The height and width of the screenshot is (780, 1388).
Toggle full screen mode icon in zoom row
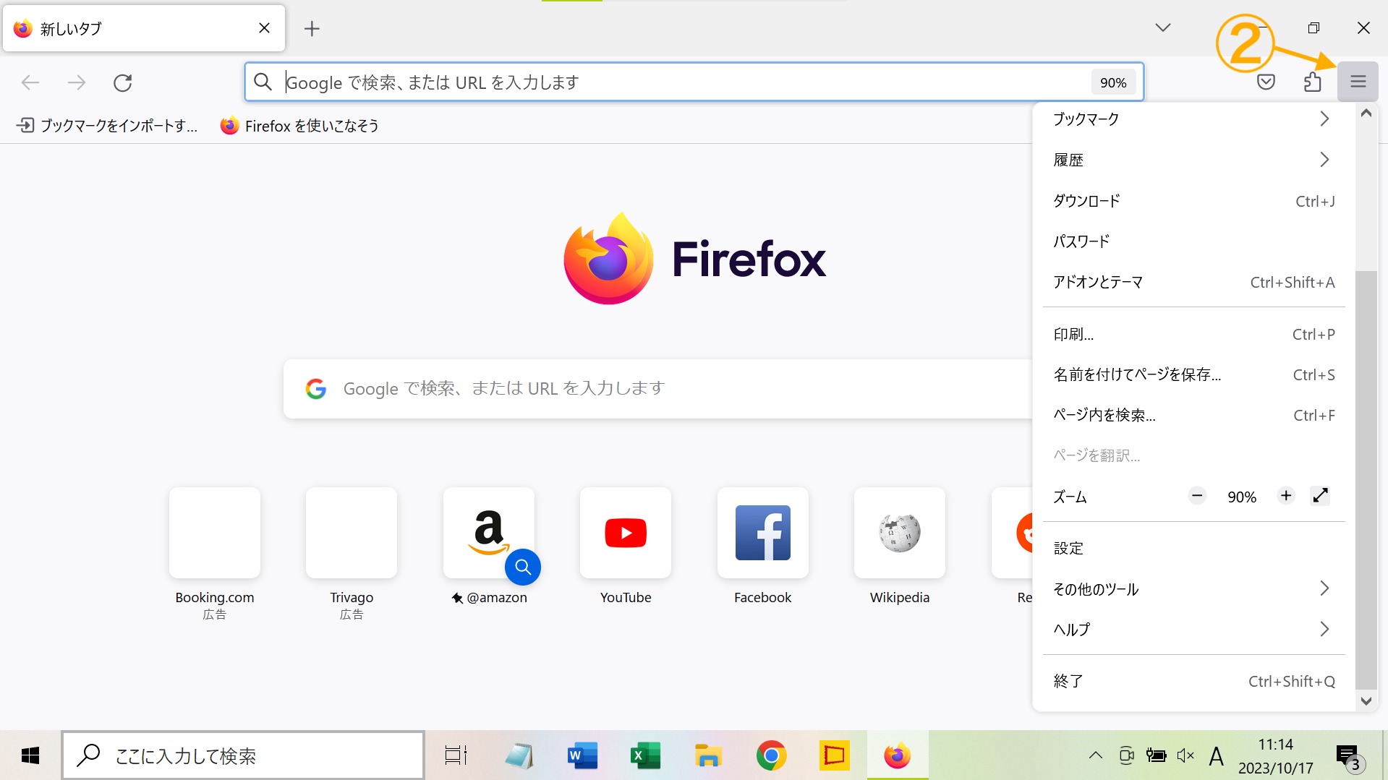coord(1320,496)
